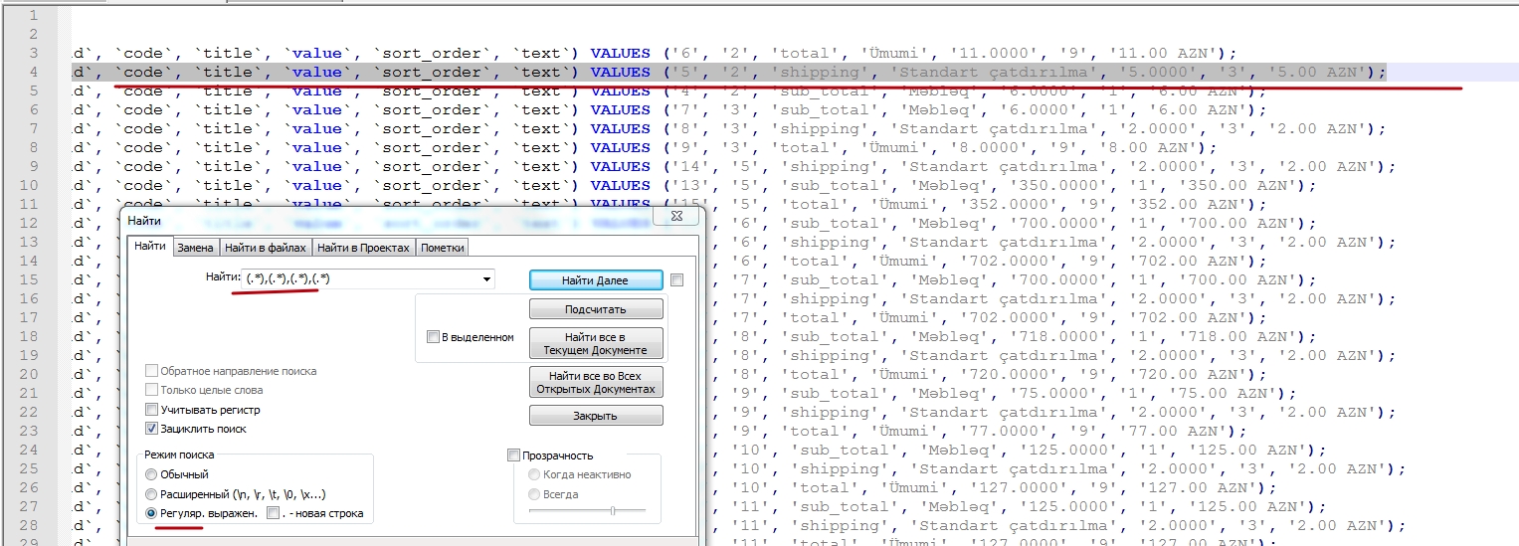Click the Закрыть button

click(x=596, y=416)
